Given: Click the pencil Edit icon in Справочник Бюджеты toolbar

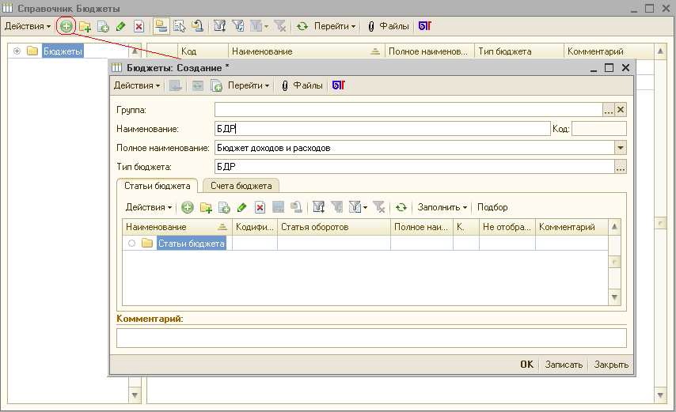Looking at the screenshot, I should coord(120,26).
